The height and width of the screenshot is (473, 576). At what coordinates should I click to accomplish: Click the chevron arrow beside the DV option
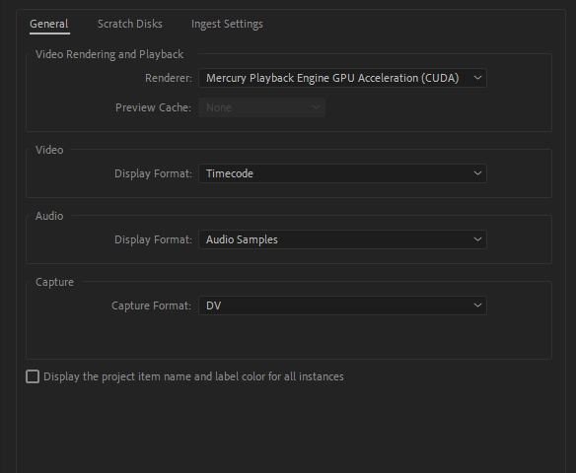[x=477, y=305]
